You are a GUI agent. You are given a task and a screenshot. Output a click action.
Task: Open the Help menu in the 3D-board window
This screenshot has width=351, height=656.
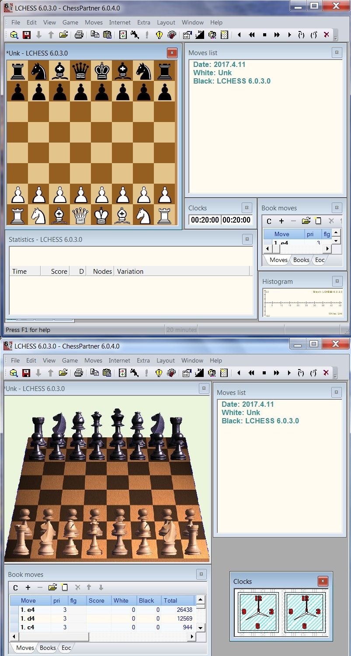click(x=216, y=360)
